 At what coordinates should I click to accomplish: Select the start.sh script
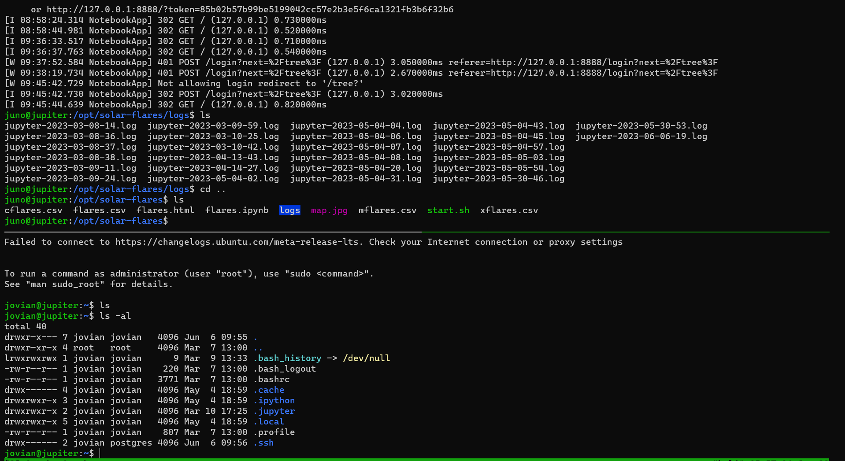click(448, 210)
